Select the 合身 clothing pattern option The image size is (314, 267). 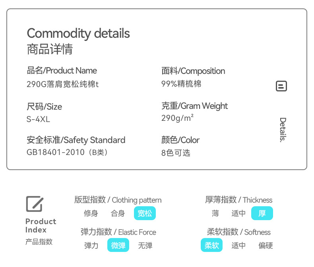118,213
